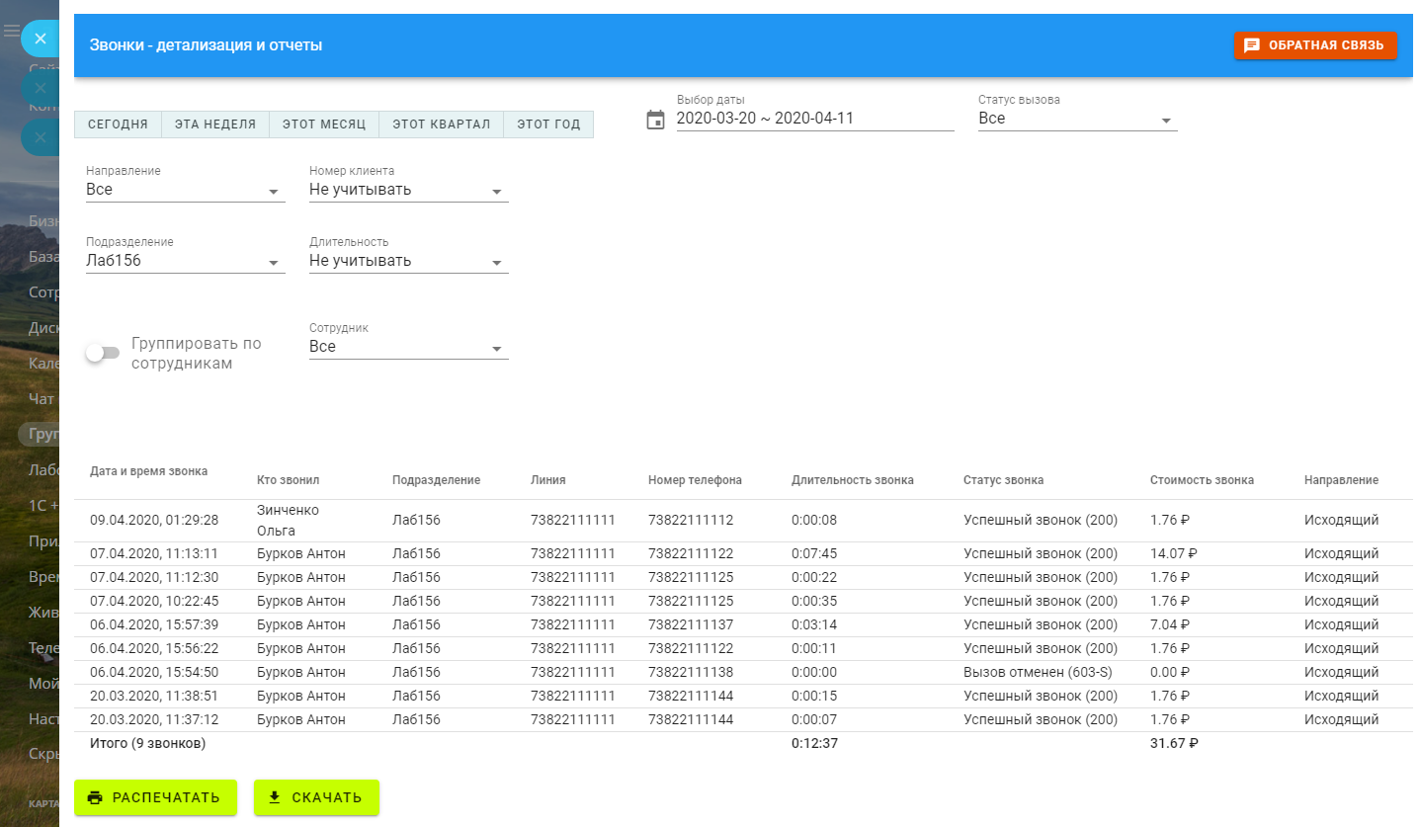Select the Сегодня period tab
1420x827 pixels.
click(118, 124)
